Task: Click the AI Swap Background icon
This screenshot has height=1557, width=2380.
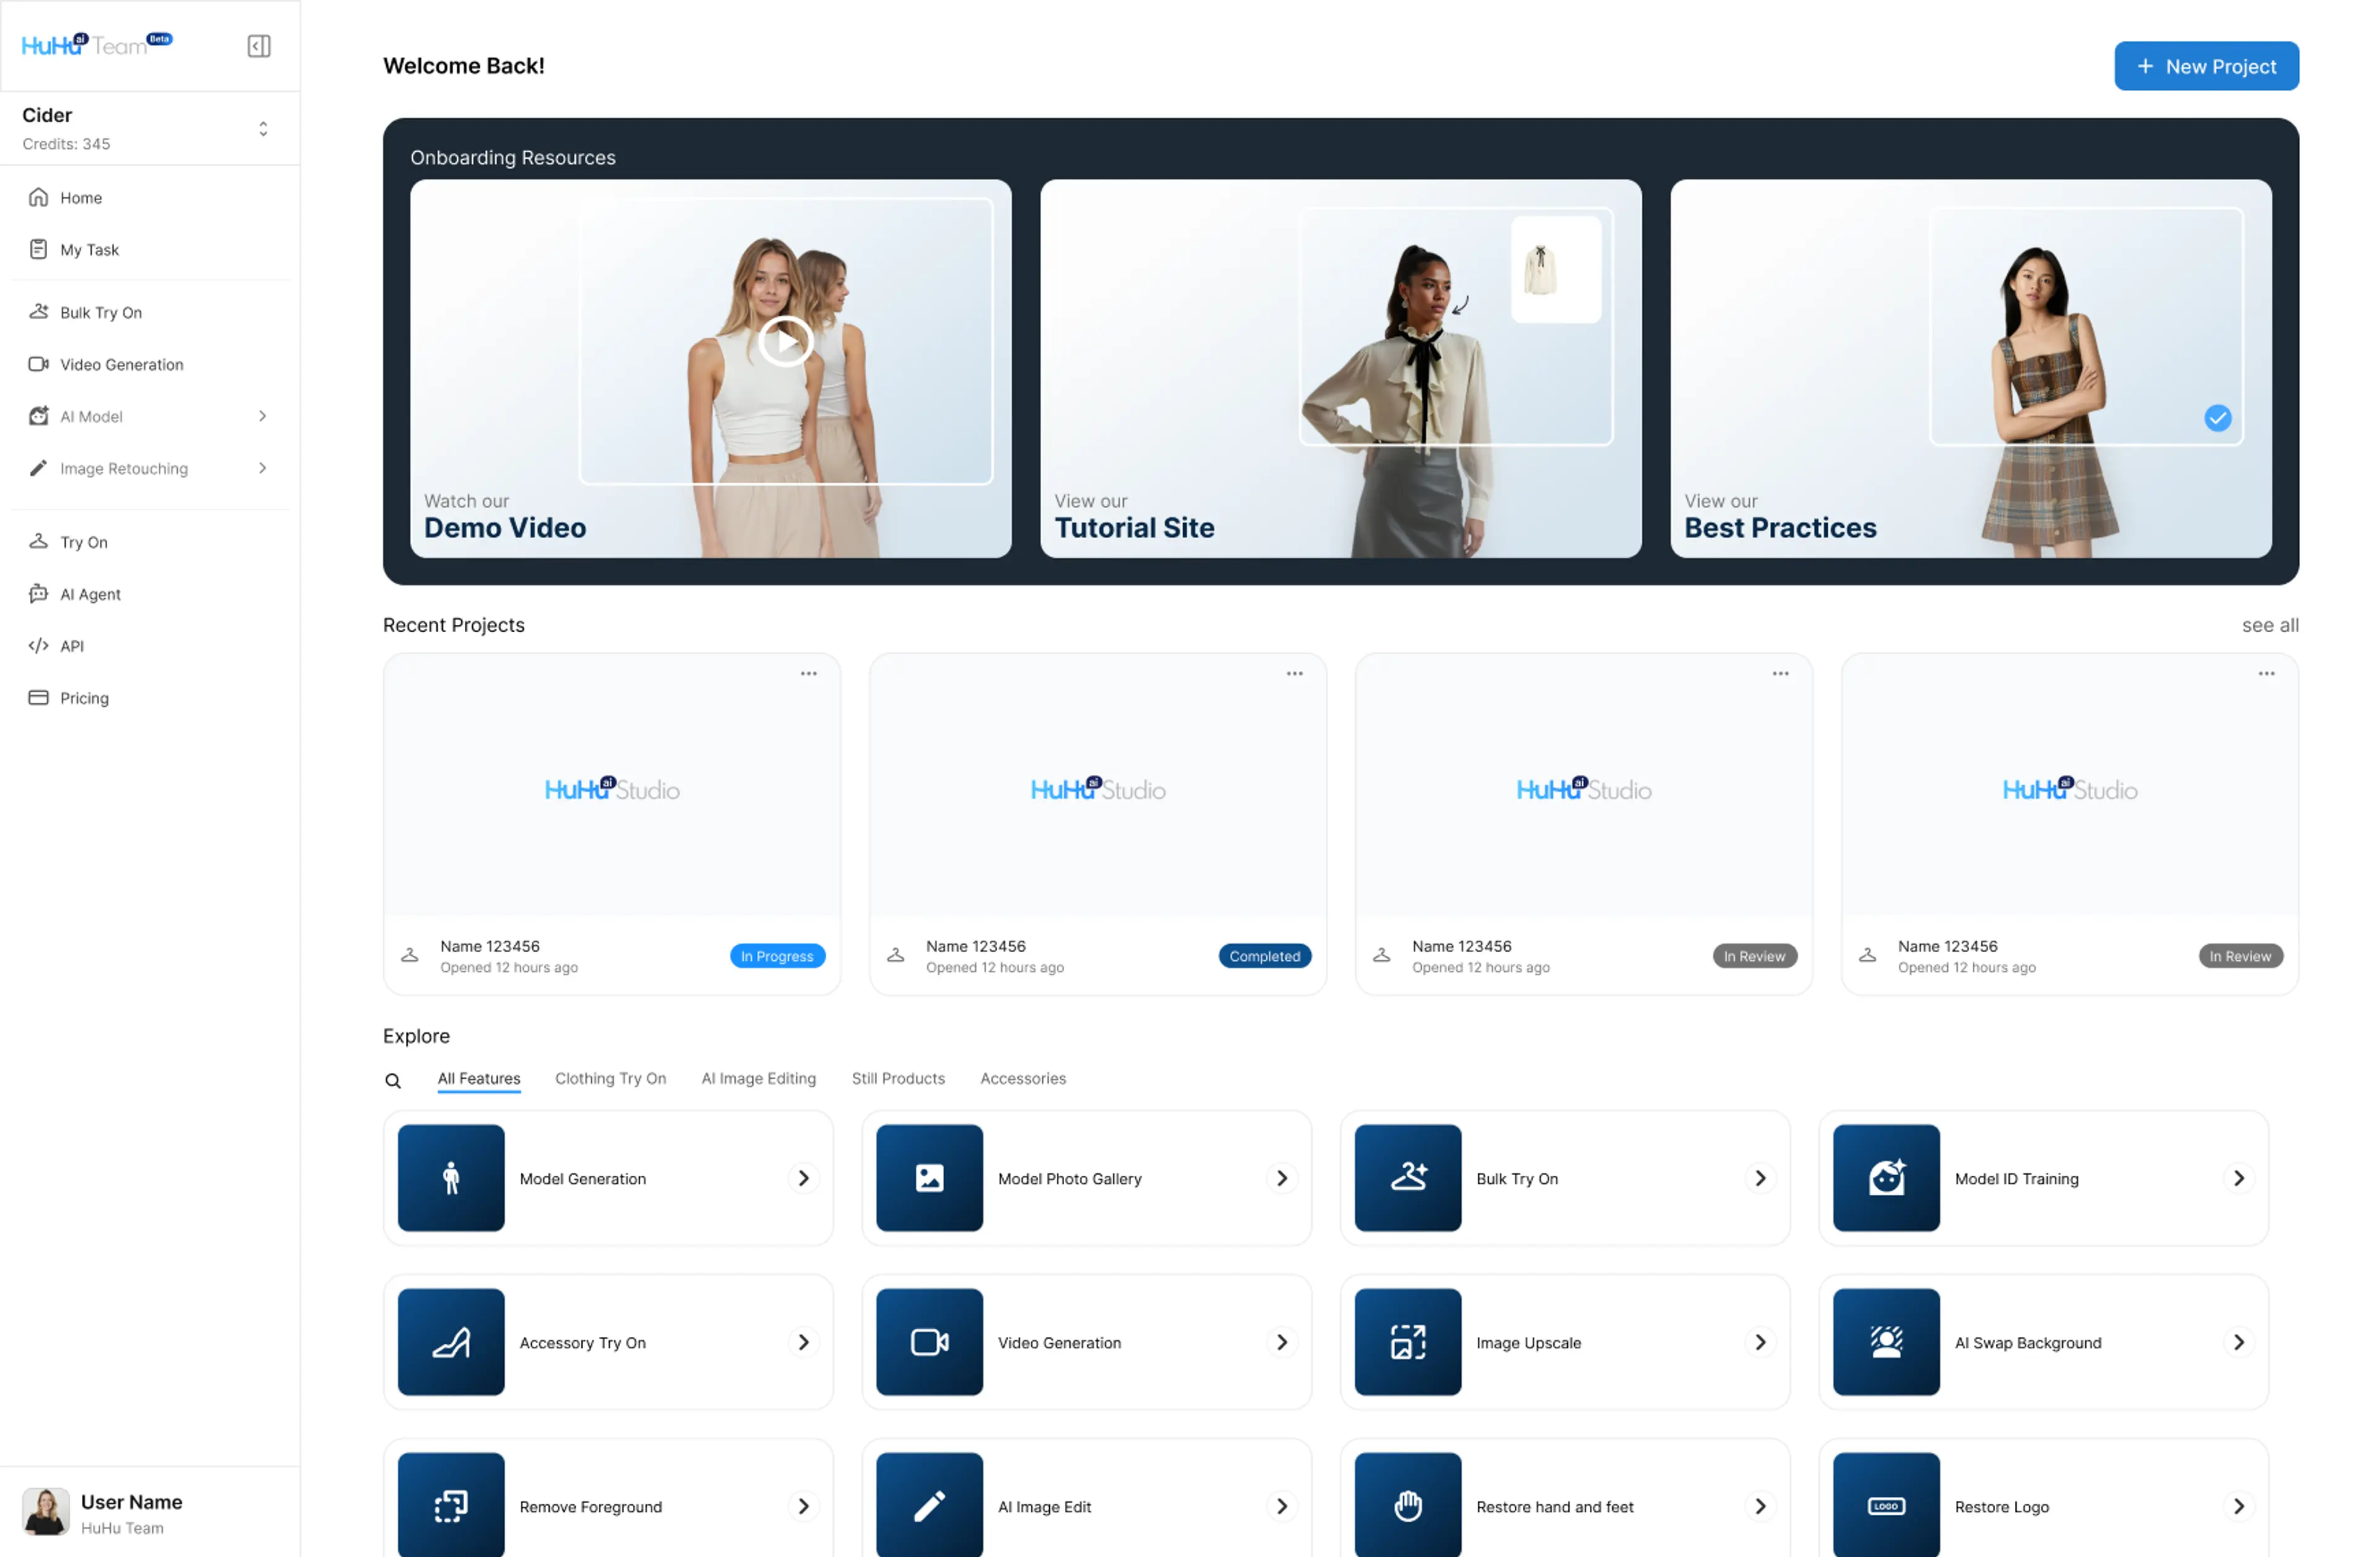Action: [1885, 1342]
